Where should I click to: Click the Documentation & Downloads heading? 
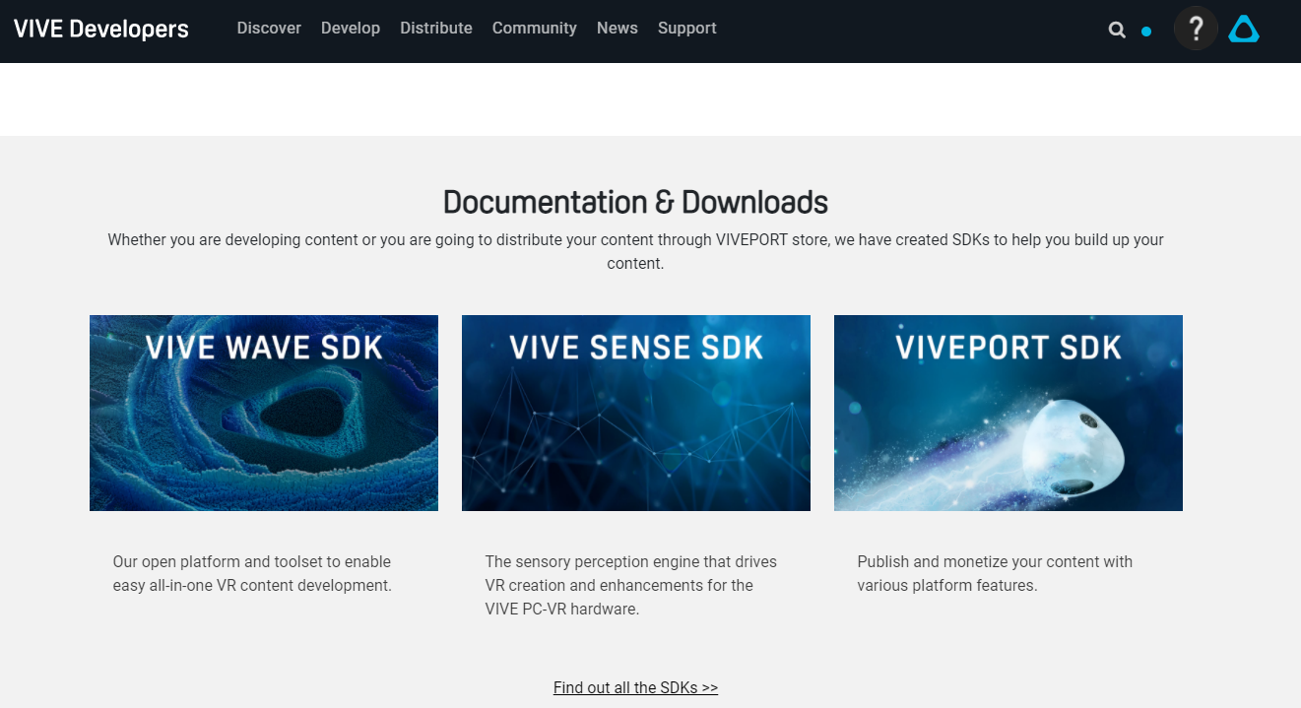[x=635, y=202]
